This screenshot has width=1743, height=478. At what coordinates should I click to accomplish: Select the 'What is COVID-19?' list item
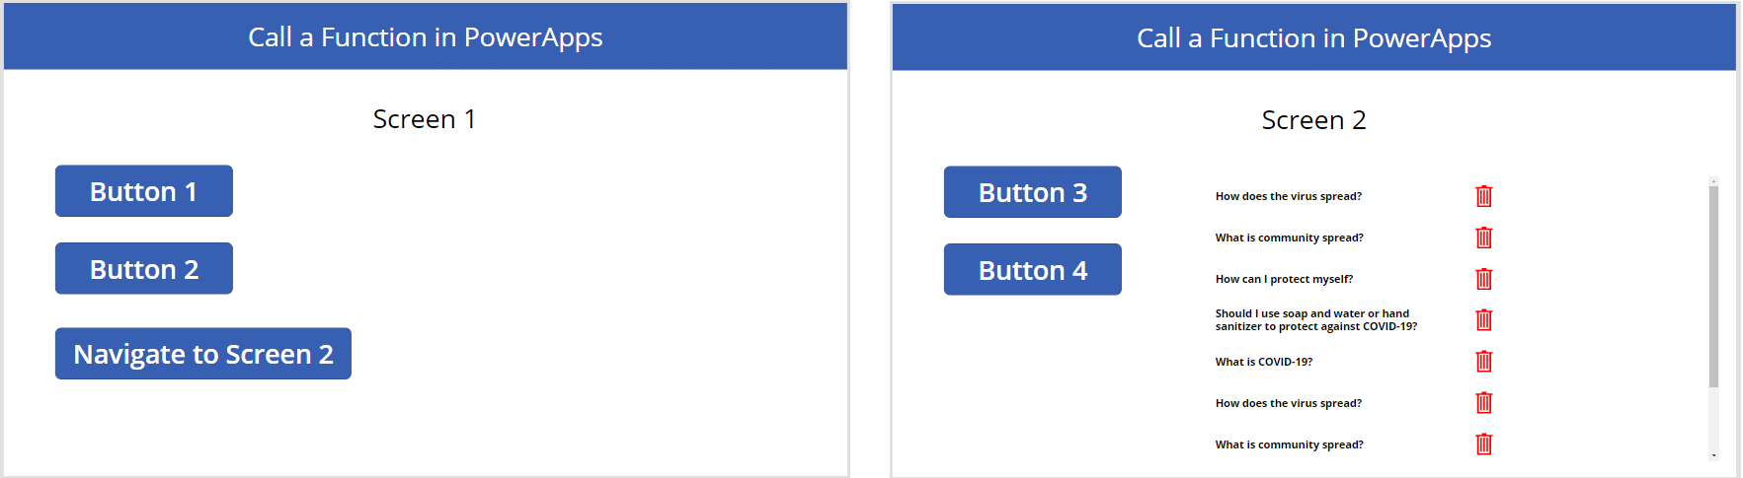[x=1263, y=362]
